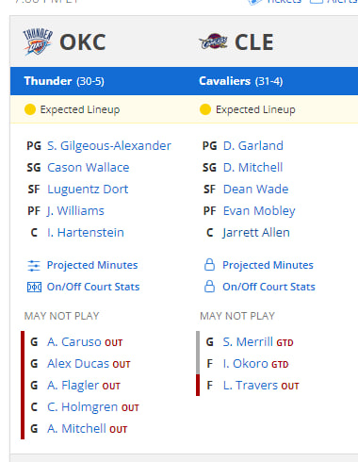Open S. Gilgeous-Alexander player page

click(x=109, y=146)
